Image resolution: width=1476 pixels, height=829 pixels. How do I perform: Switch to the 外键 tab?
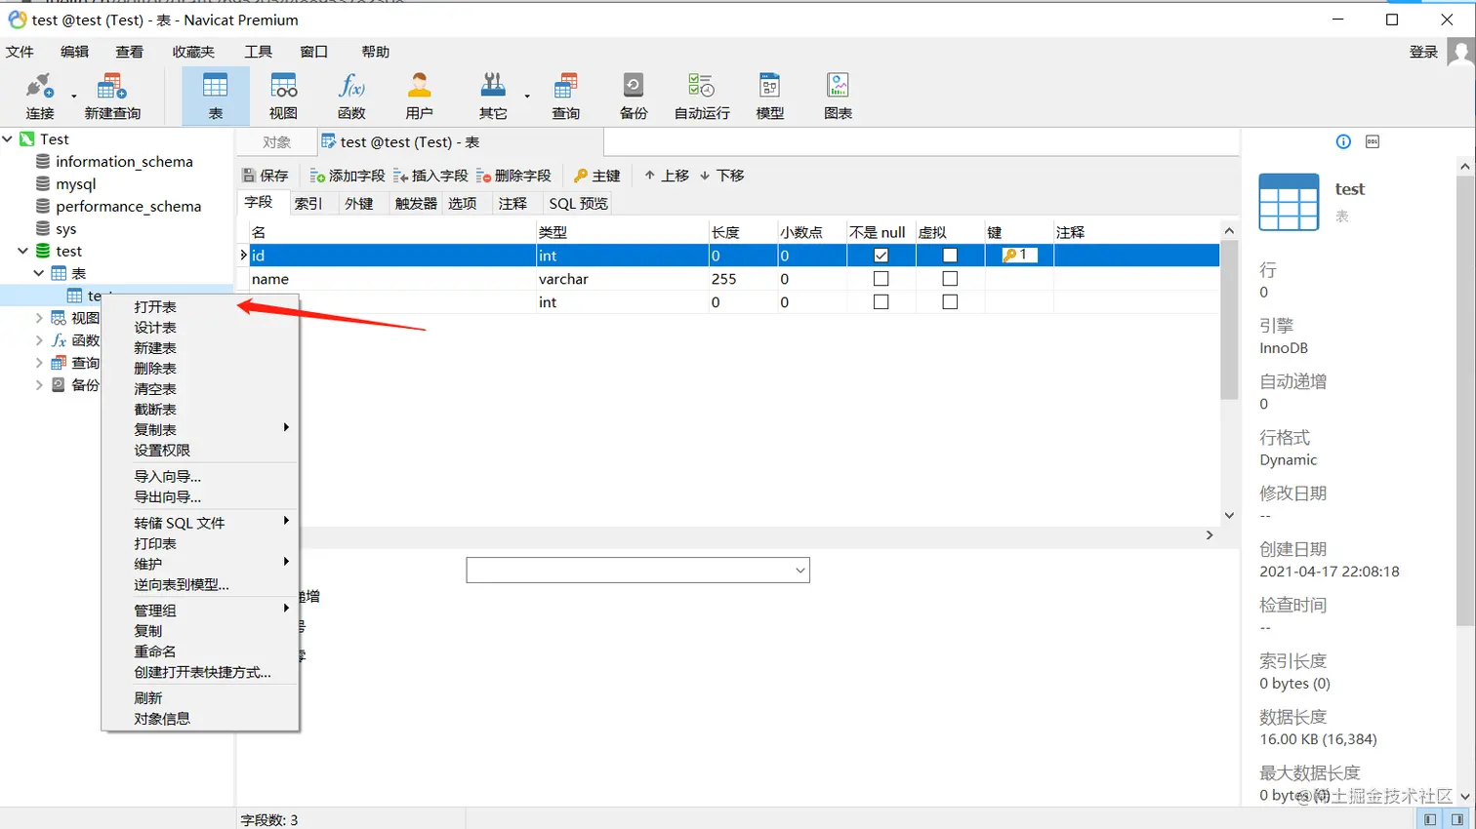tap(359, 203)
